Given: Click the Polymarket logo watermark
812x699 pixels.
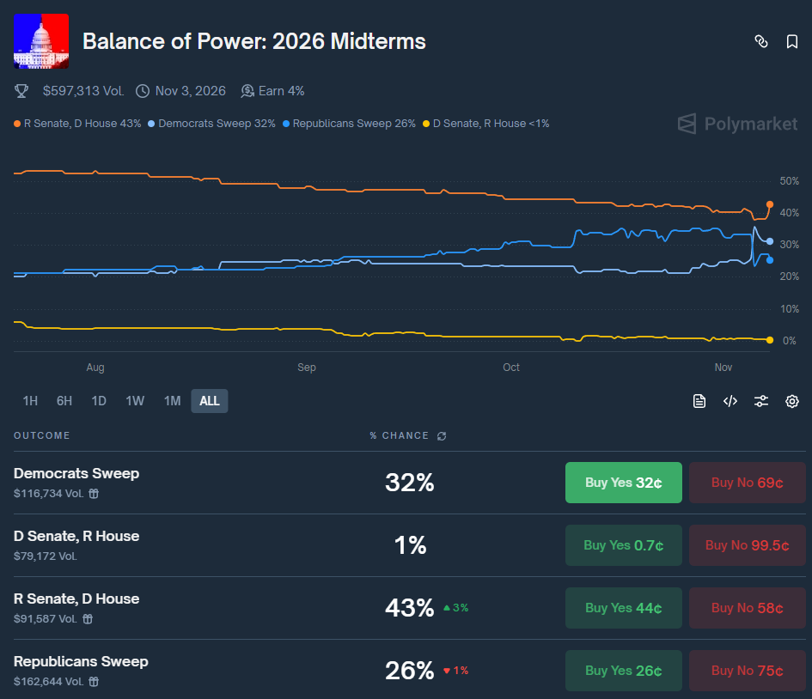Looking at the screenshot, I should (x=737, y=124).
